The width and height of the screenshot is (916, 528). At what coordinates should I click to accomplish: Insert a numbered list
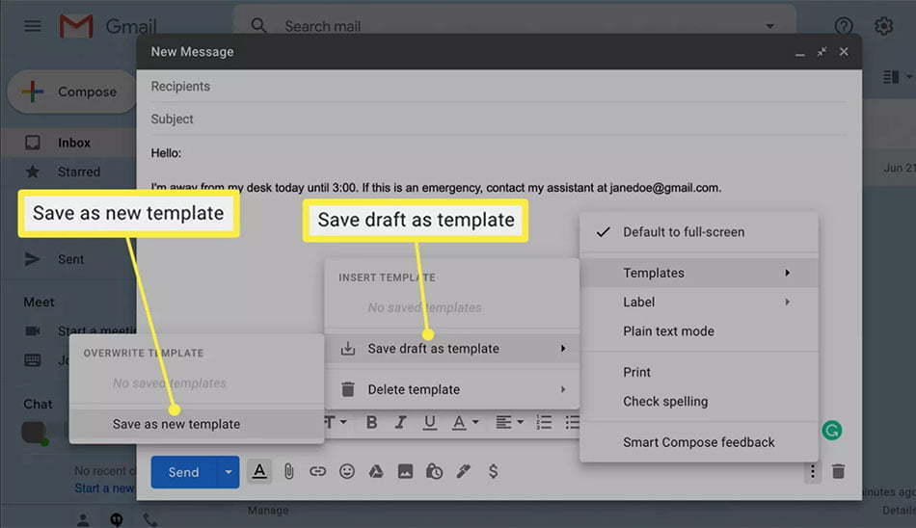[x=544, y=422]
